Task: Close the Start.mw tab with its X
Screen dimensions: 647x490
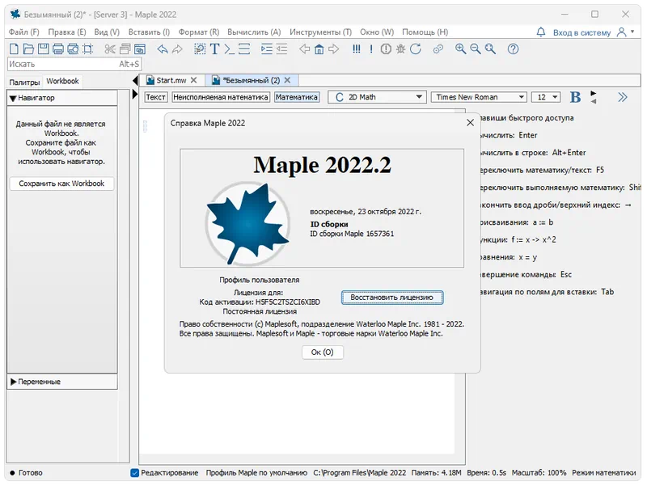Action: click(193, 80)
